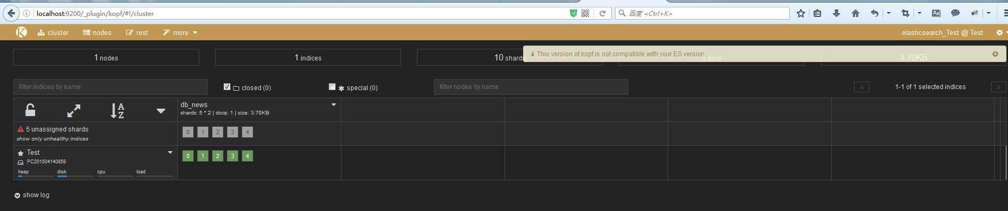Open the rest client tab
This screenshot has height=211, width=1008.
137,32
